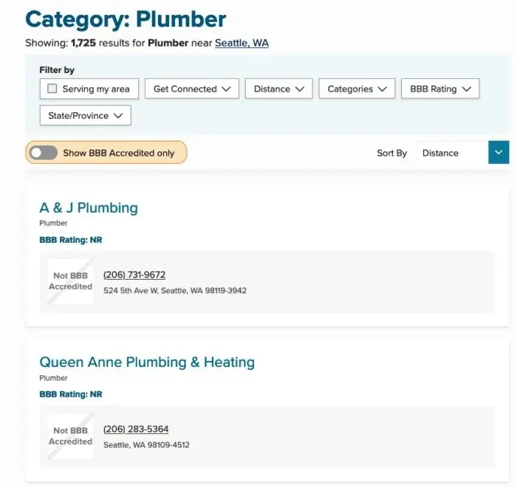The image size is (517, 488).
Task: Check the Serving my area checkbox
Action: pyautogui.click(x=52, y=89)
